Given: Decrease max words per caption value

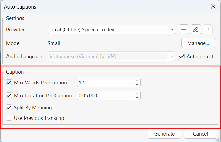Looking at the screenshot, I should (137, 84).
